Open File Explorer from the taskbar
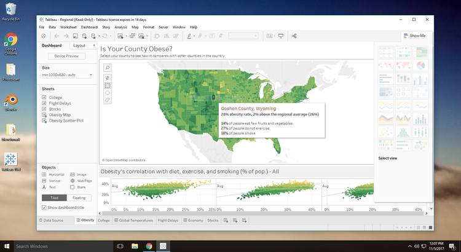Image resolution: width=461 pixels, height=252 pixels. click(135, 246)
